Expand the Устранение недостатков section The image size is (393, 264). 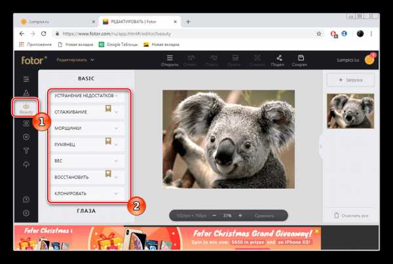click(x=87, y=96)
